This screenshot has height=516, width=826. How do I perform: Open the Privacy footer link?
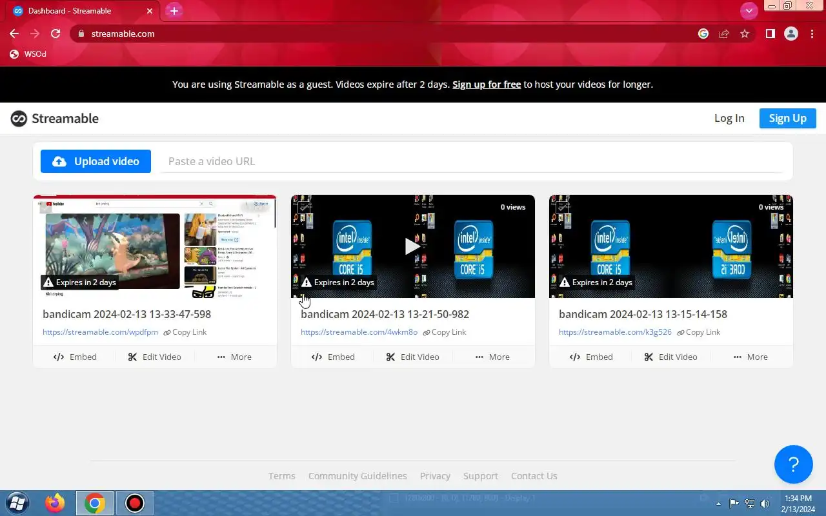[x=435, y=476]
